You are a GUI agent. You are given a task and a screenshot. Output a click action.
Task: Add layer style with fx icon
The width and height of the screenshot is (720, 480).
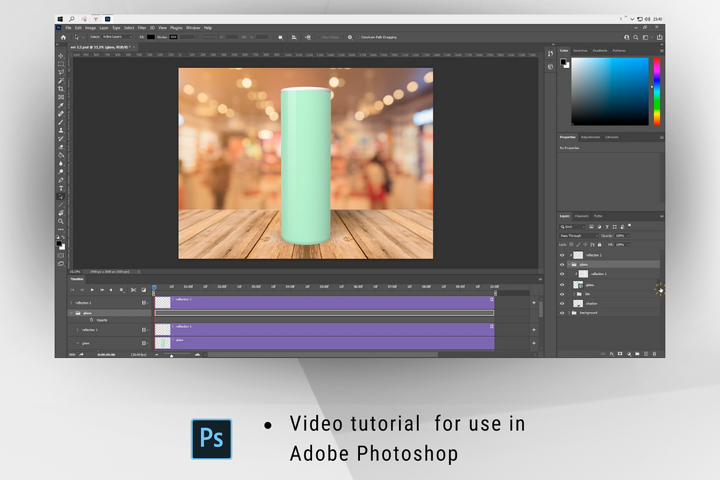(x=611, y=354)
